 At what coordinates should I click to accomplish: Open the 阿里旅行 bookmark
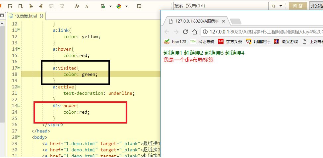258,41
